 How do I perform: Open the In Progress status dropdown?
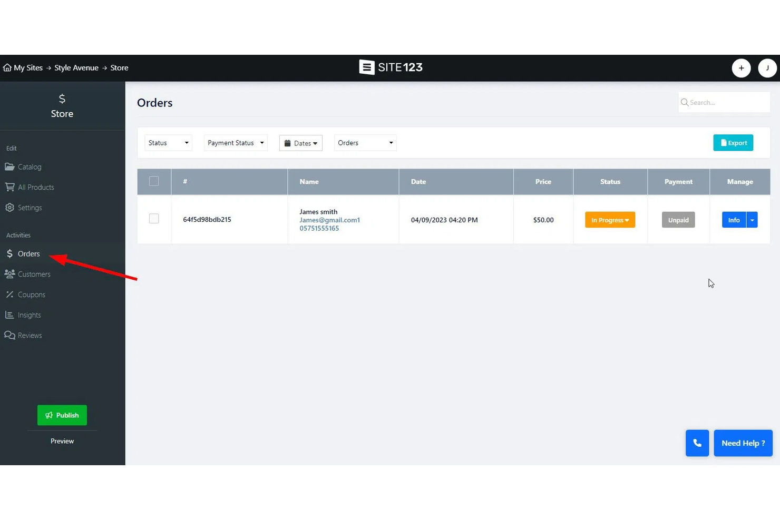(x=610, y=220)
